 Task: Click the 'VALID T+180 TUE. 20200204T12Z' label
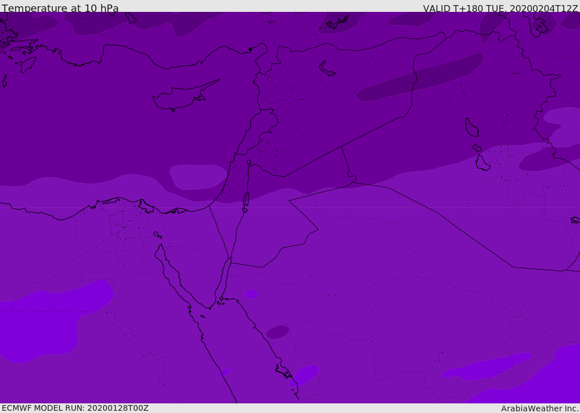[500, 8]
